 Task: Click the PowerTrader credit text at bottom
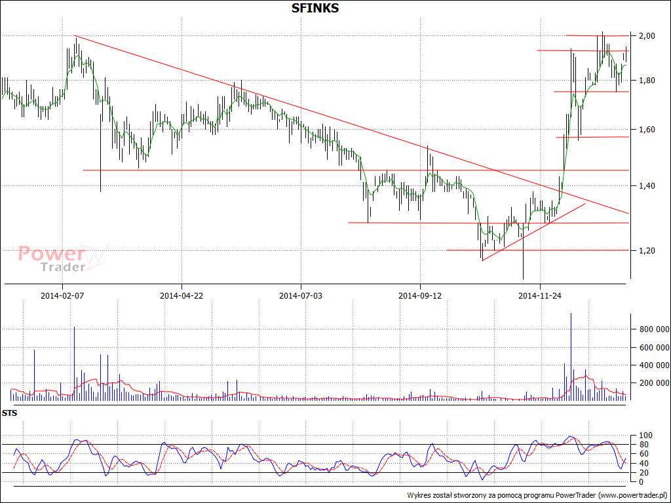pyautogui.click(x=537, y=495)
